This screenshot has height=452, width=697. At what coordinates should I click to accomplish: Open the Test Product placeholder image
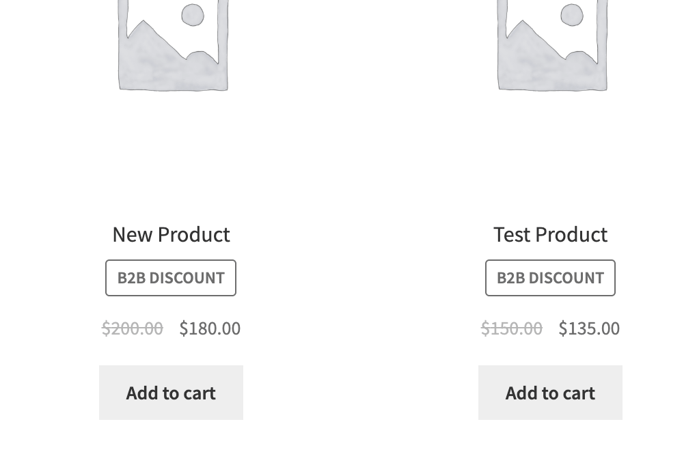point(553,45)
